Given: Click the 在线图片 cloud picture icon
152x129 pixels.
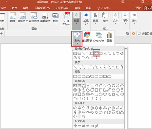Looking at the screenshot, I should 34,17.
